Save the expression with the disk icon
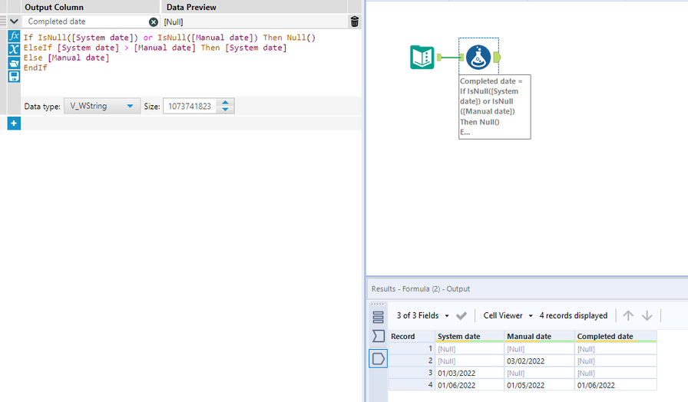The image size is (688, 402). [14, 76]
